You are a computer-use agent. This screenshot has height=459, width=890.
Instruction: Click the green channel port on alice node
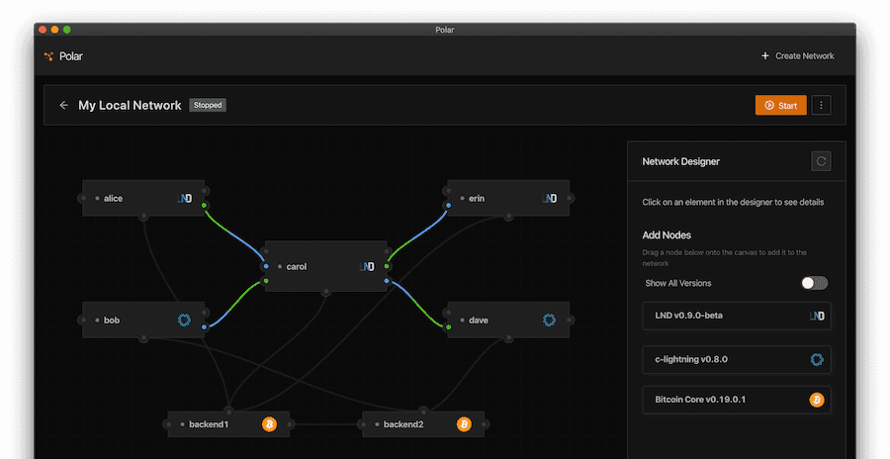(x=205, y=206)
